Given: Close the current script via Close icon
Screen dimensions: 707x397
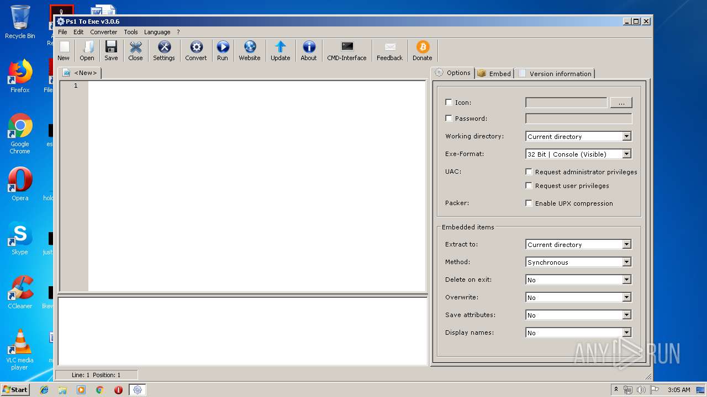Looking at the screenshot, I should coord(135,51).
